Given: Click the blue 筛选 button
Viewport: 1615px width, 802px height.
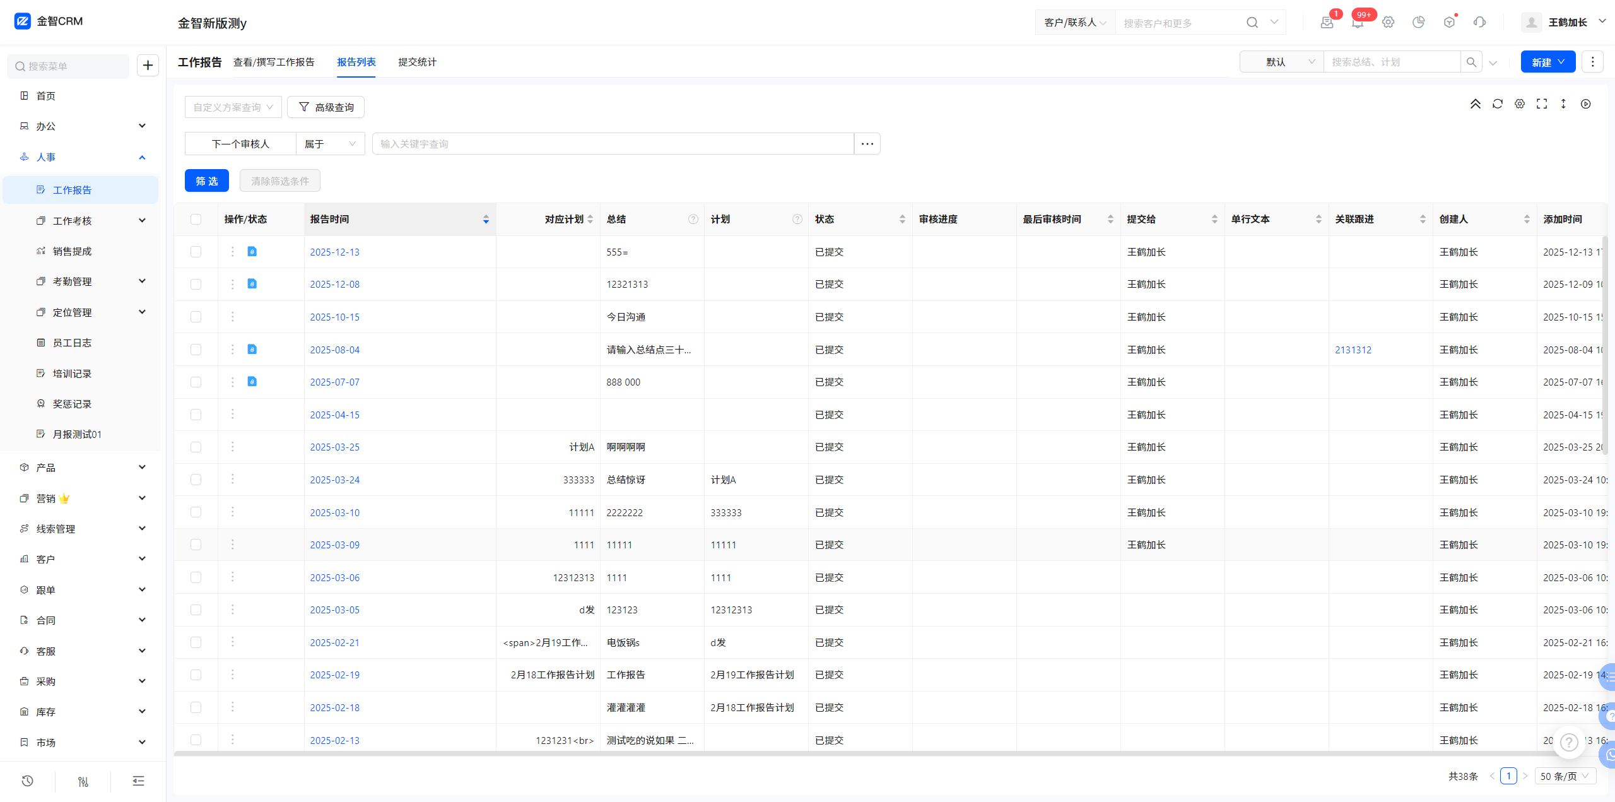Looking at the screenshot, I should coord(206,181).
